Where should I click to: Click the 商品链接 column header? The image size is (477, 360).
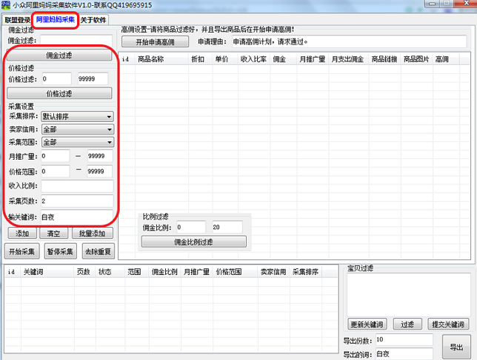(384, 59)
